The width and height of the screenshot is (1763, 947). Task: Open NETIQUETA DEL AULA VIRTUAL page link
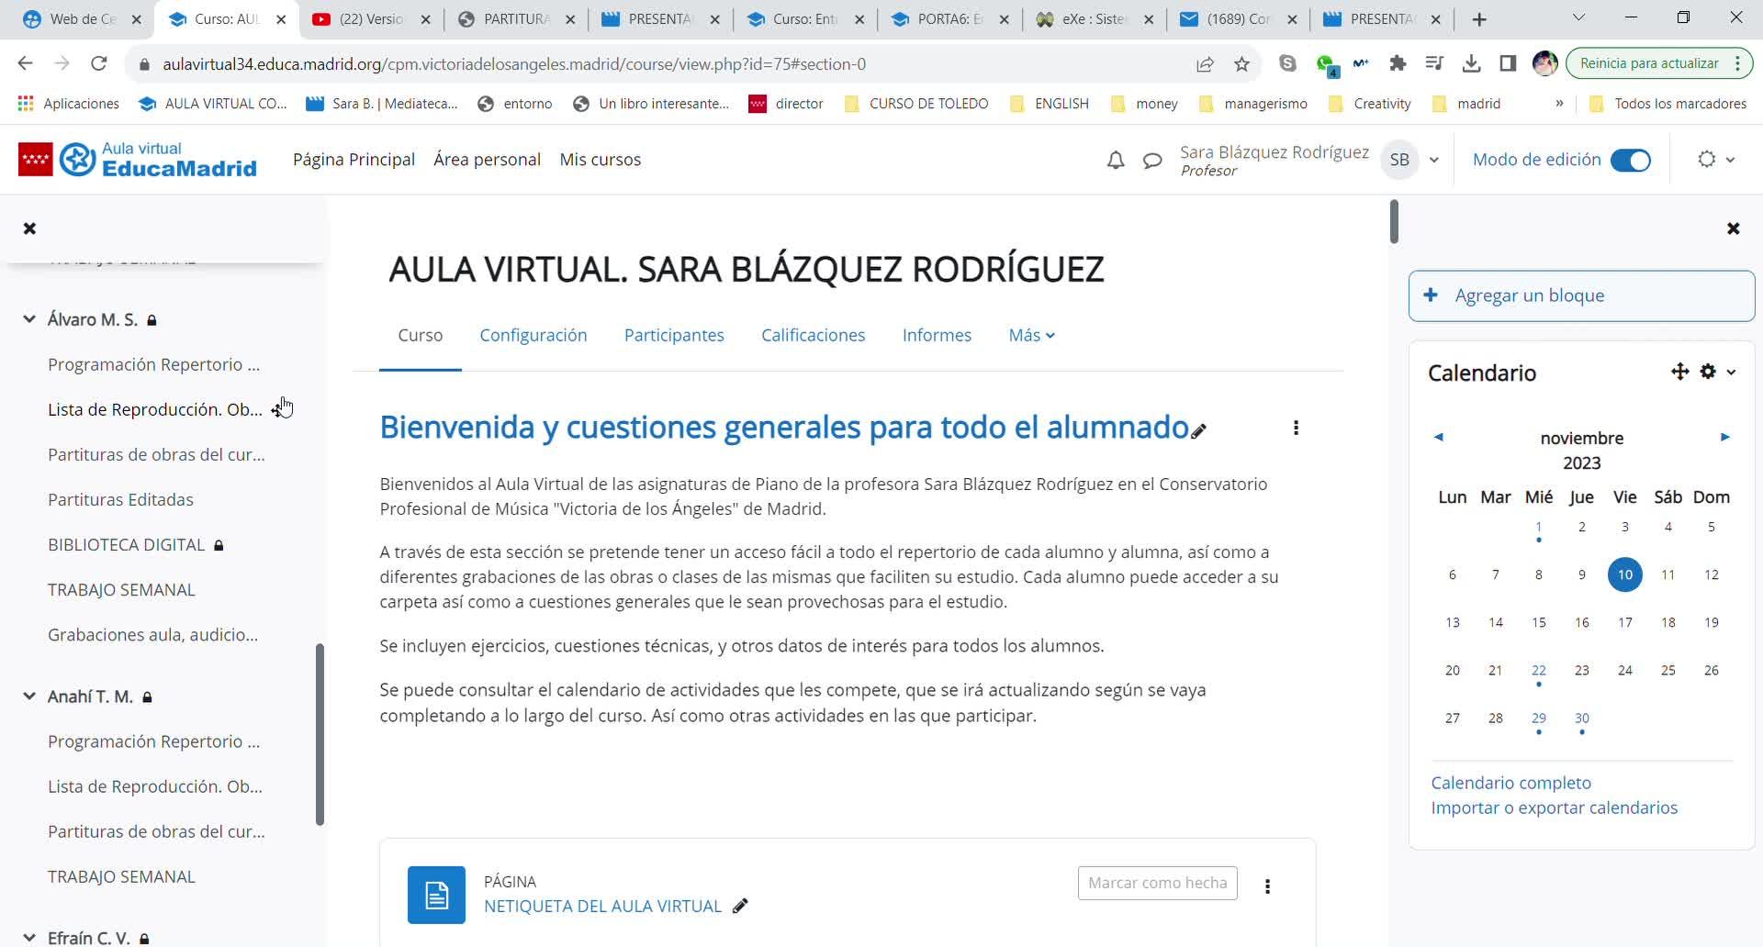click(x=602, y=907)
